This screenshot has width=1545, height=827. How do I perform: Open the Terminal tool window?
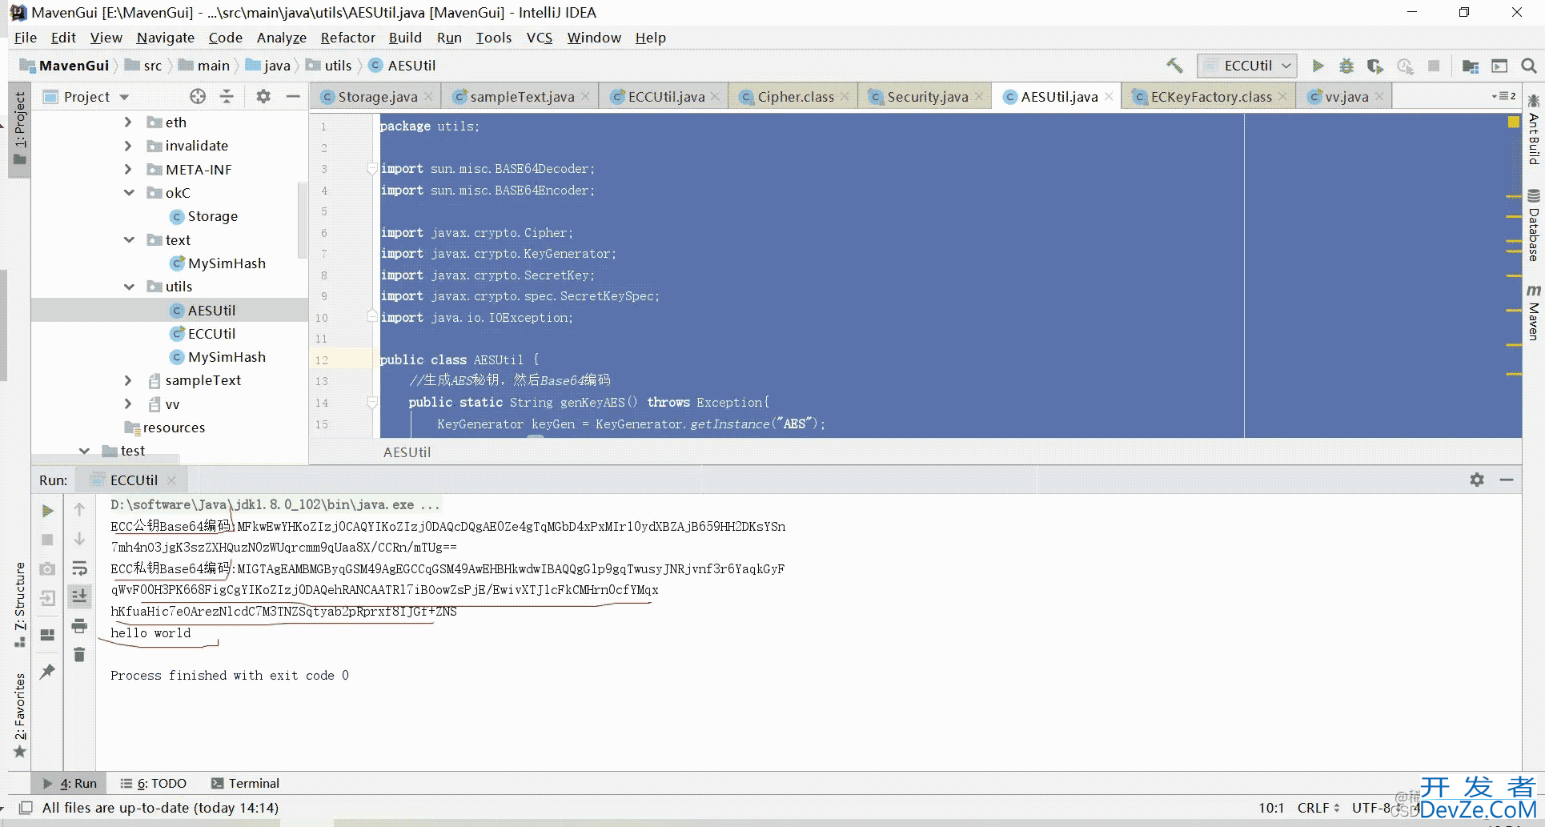tap(245, 783)
